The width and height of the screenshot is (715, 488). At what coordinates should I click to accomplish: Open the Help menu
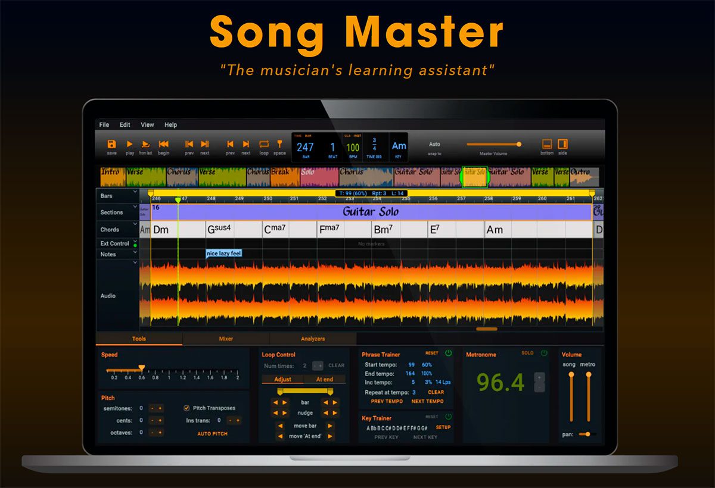[x=171, y=125]
